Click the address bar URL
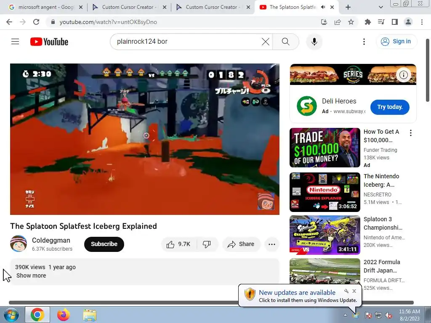This screenshot has width=431, height=323. [x=108, y=22]
